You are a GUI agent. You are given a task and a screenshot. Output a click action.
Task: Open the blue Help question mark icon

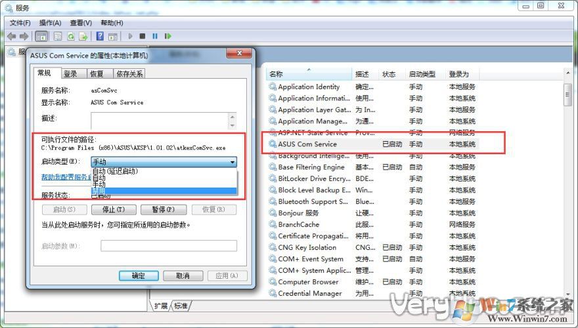click(100, 36)
